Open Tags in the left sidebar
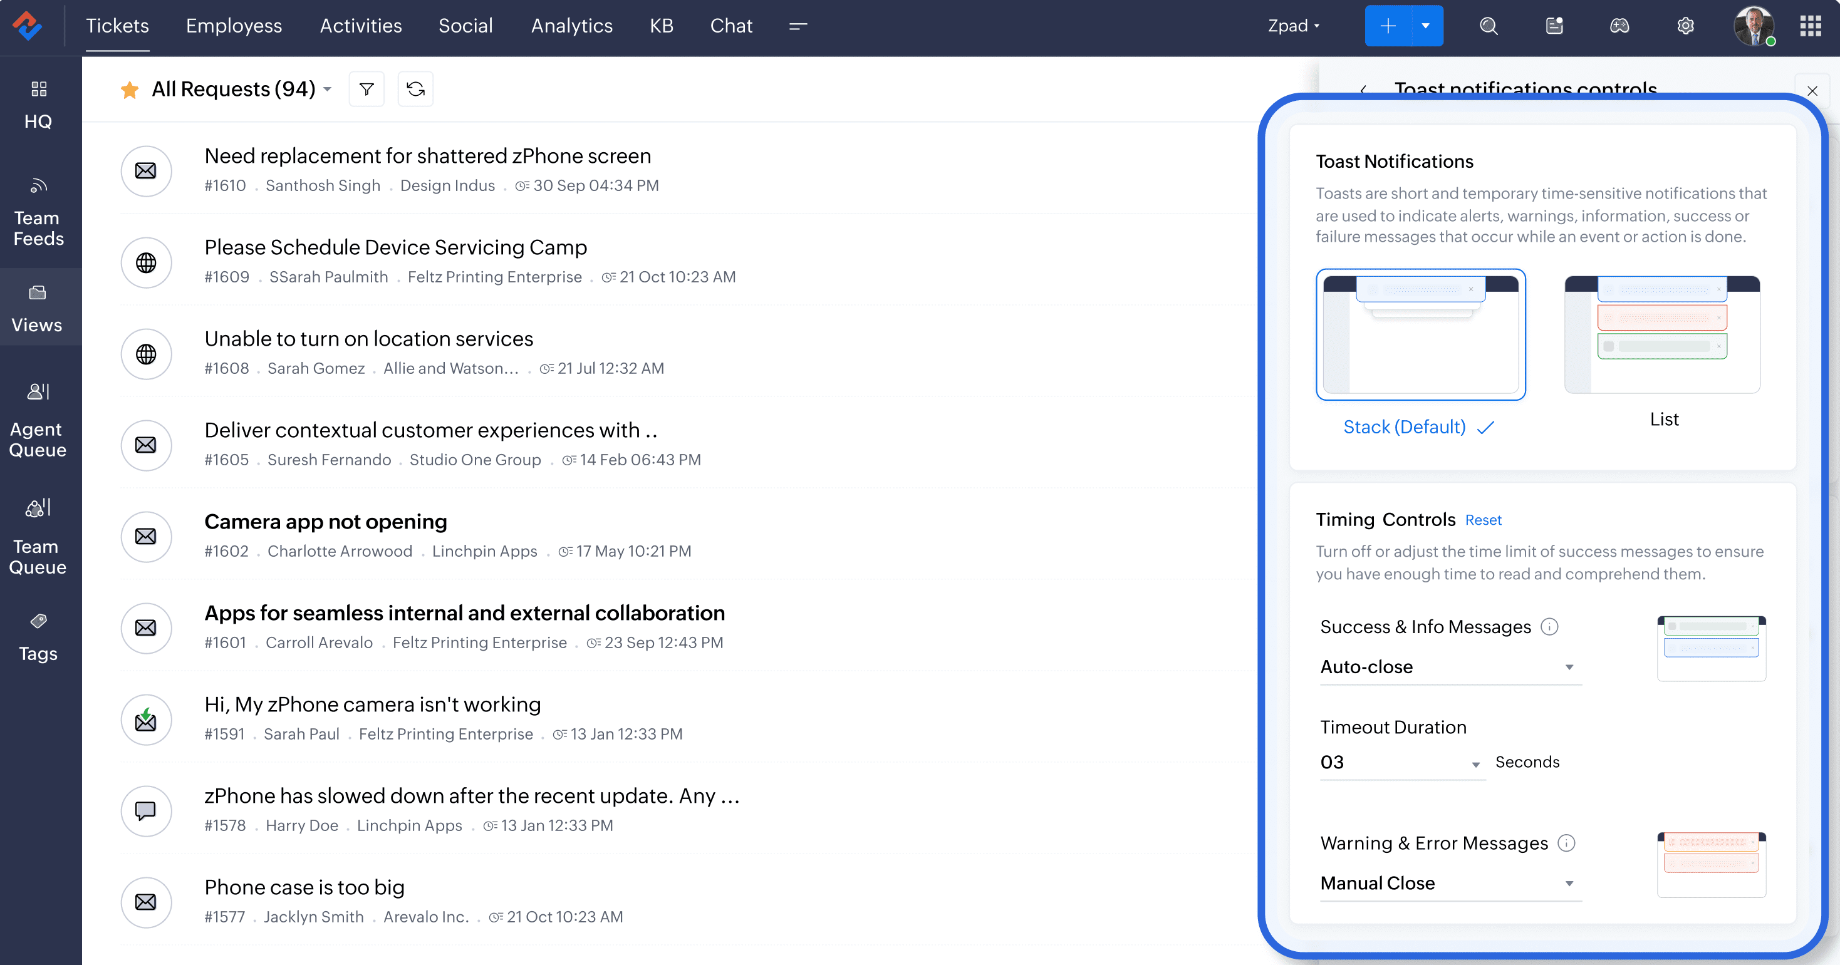 (x=39, y=637)
